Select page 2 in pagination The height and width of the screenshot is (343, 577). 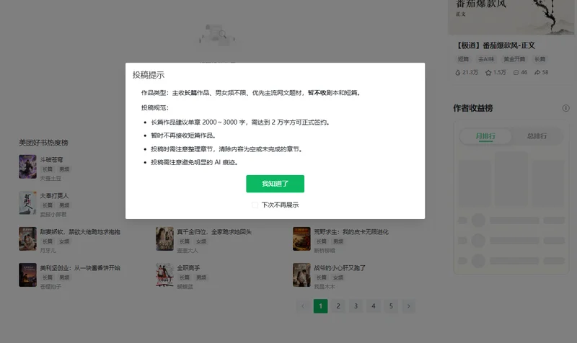[338, 306]
